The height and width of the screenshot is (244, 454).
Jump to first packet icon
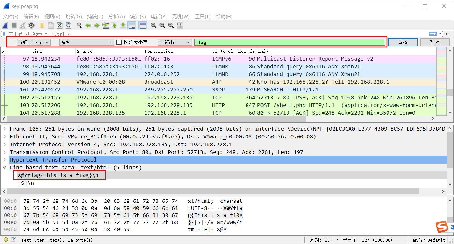click(x=114, y=25)
